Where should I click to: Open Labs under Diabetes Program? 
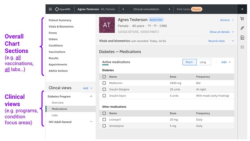coord(55,115)
